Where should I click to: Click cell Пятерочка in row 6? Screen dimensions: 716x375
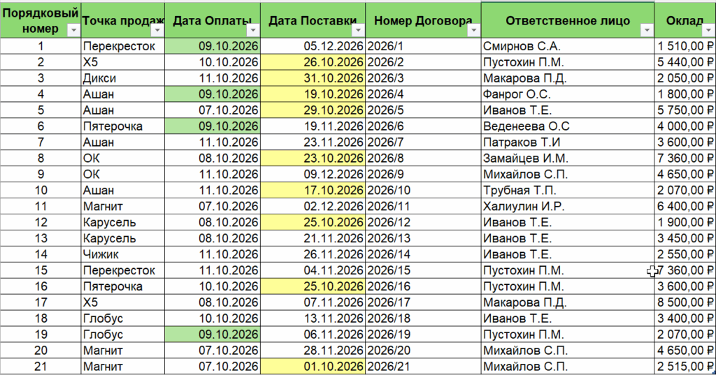tap(123, 126)
